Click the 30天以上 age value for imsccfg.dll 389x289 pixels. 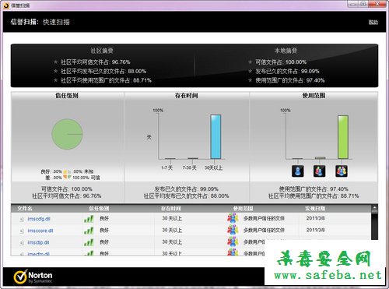tap(172, 218)
